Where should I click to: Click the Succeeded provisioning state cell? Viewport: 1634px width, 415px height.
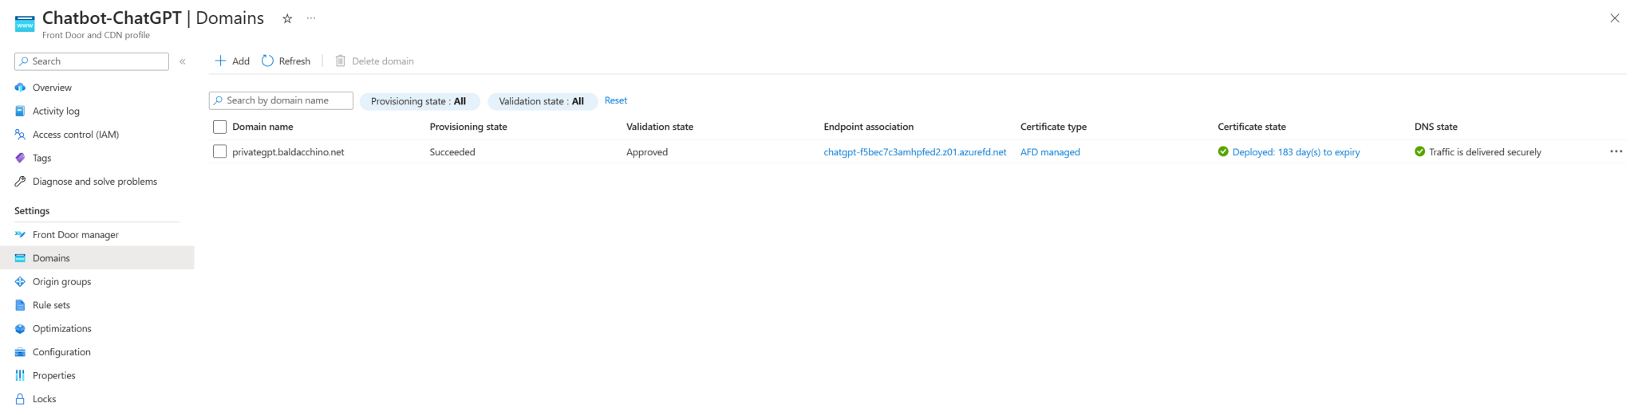452,152
